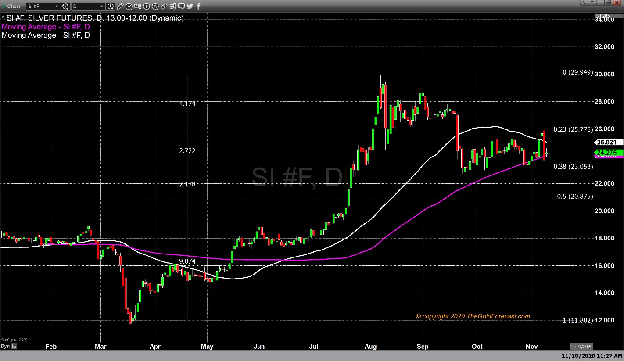624x361 pixels.
Task: Click the GET toolbar icon
Action: pyautogui.click(x=138, y=6)
